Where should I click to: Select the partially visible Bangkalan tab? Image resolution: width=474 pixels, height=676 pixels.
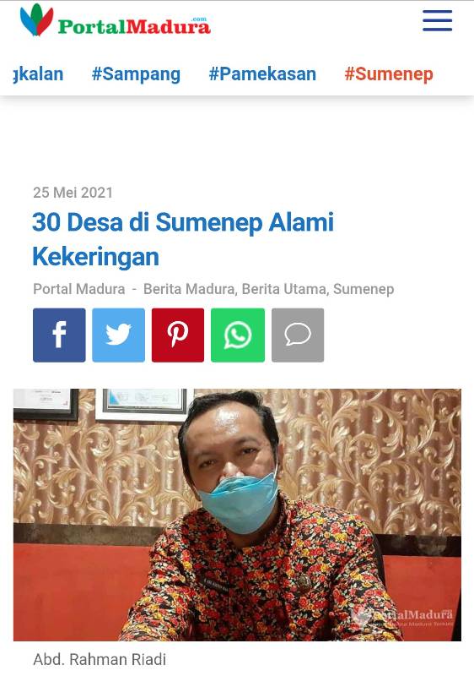pyautogui.click(x=38, y=74)
